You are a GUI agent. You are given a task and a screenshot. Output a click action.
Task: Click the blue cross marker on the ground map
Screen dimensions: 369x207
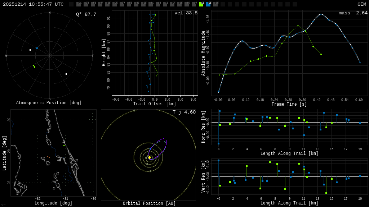coord(60,164)
